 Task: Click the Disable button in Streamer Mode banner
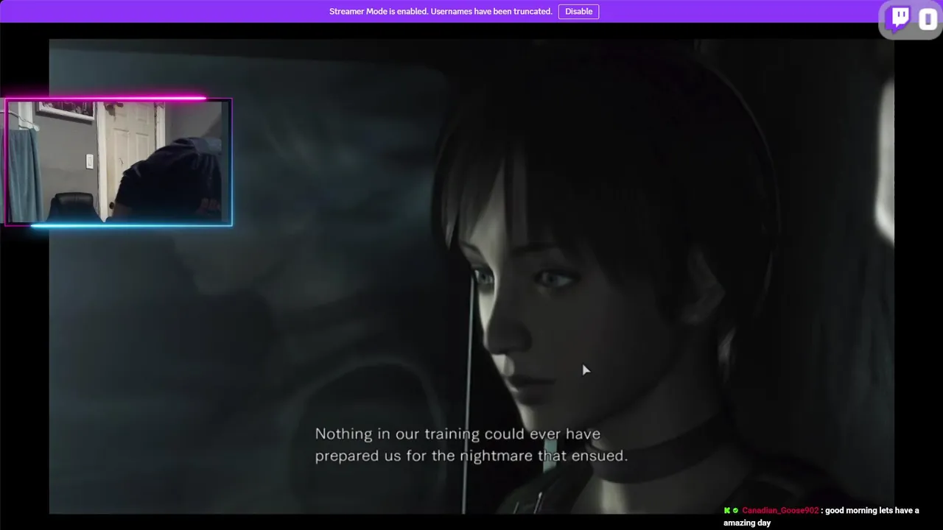click(x=578, y=11)
